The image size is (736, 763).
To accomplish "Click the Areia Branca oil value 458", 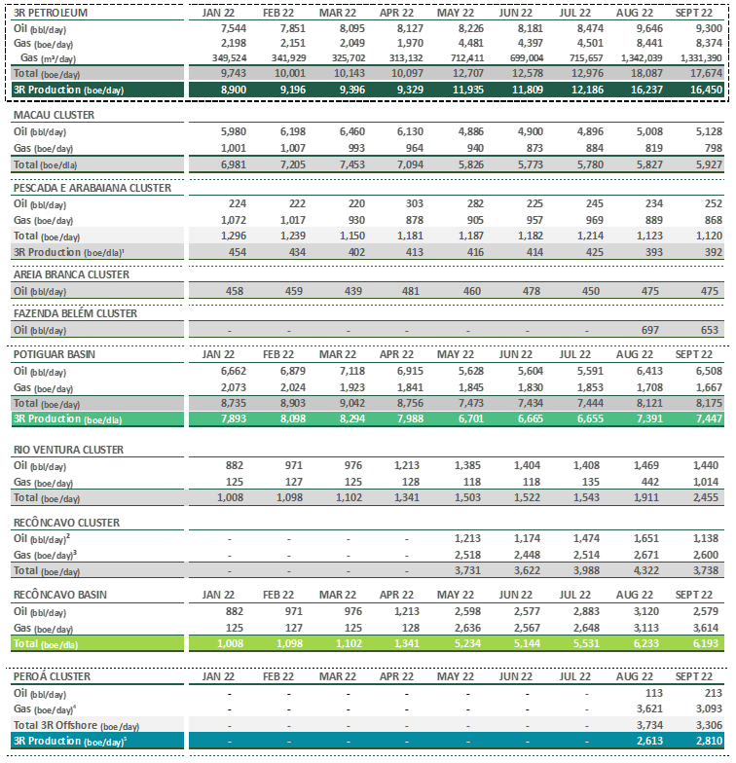I will pyautogui.click(x=234, y=292).
